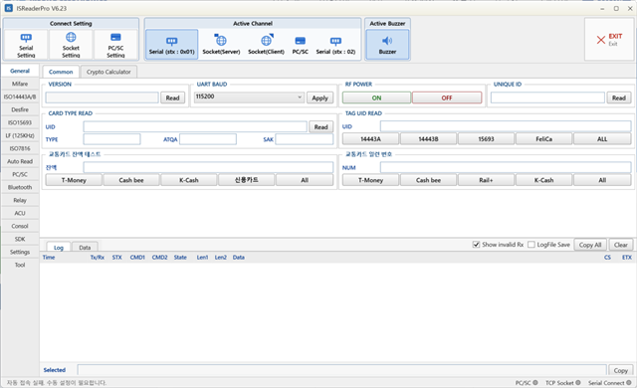Click the Serial Connect status indicator

click(x=629, y=382)
